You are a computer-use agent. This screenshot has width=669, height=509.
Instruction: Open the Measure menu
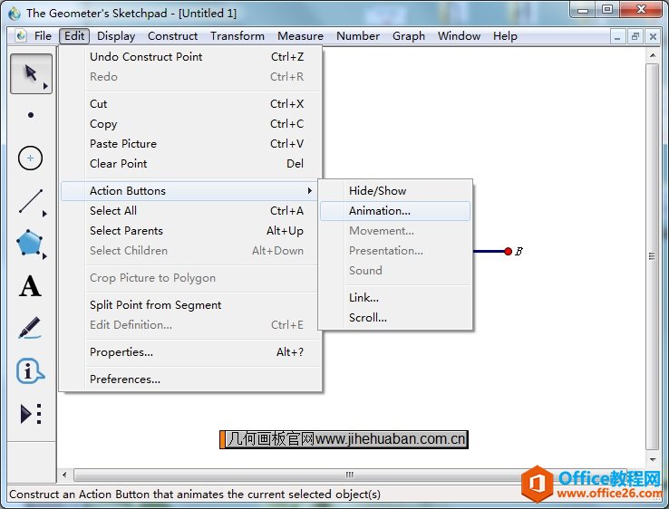(x=300, y=36)
